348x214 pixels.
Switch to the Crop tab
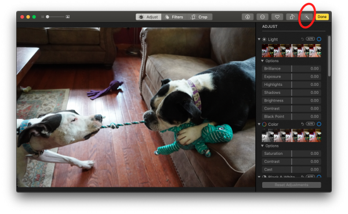click(x=200, y=17)
